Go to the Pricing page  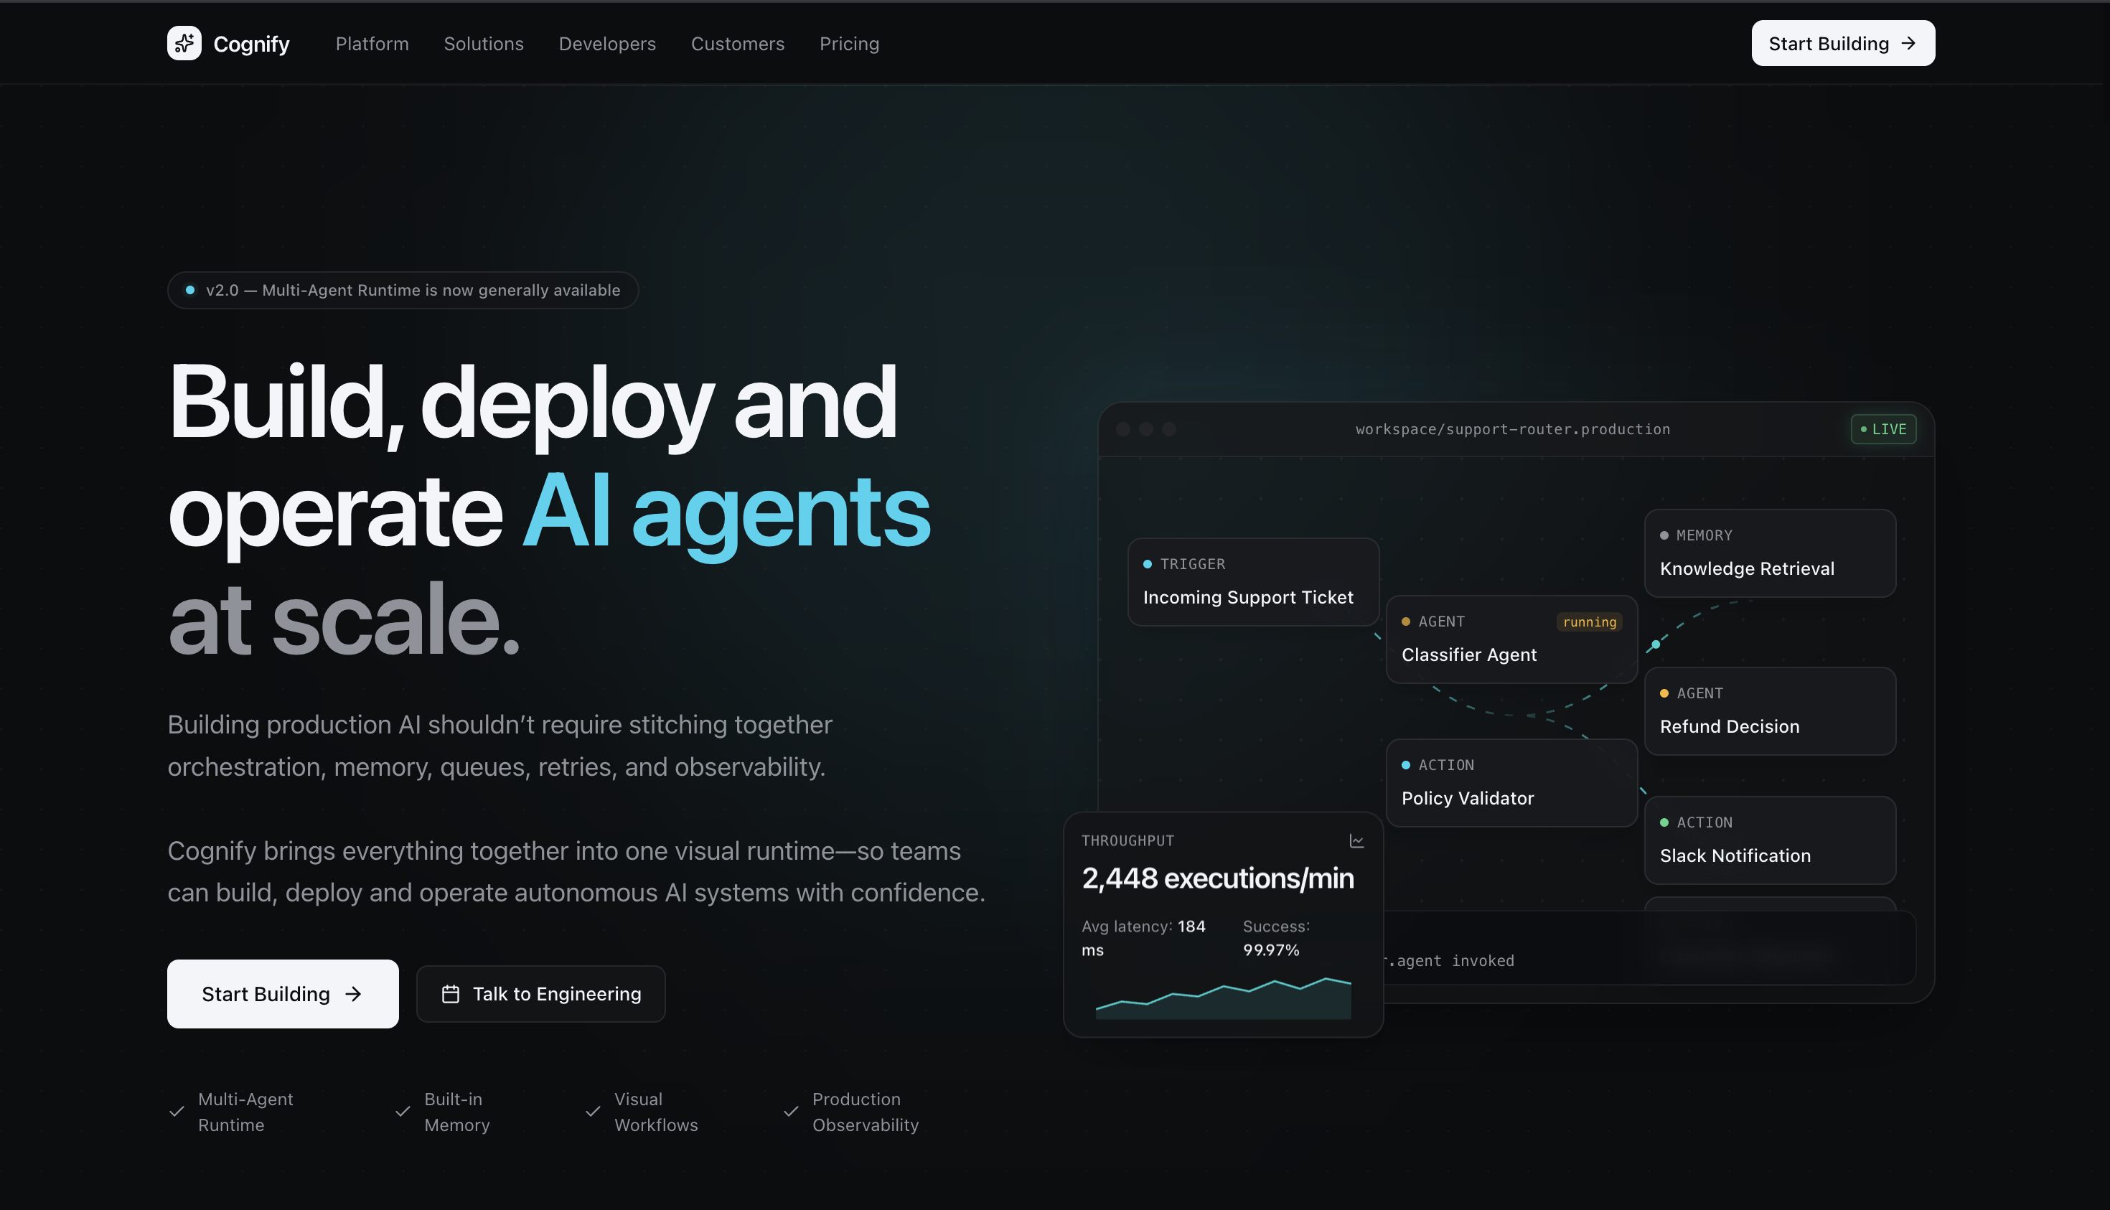848,43
